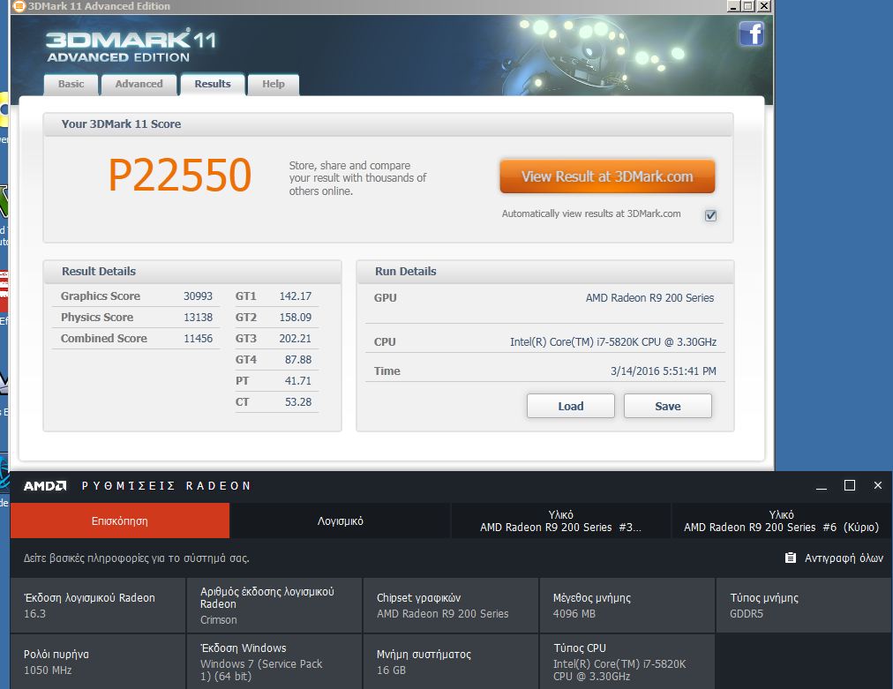Switch to the Basic tab
The width and height of the screenshot is (893, 689).
[71, 85]
